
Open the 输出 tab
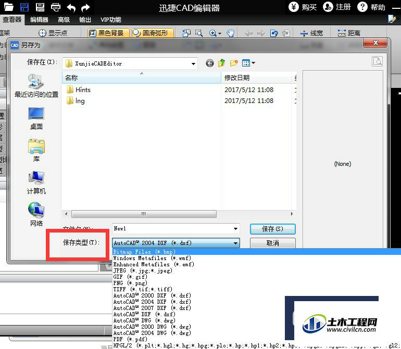[85, 20]
